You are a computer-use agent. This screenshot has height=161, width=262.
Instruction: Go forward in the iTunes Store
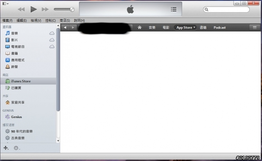click(73, 27)
